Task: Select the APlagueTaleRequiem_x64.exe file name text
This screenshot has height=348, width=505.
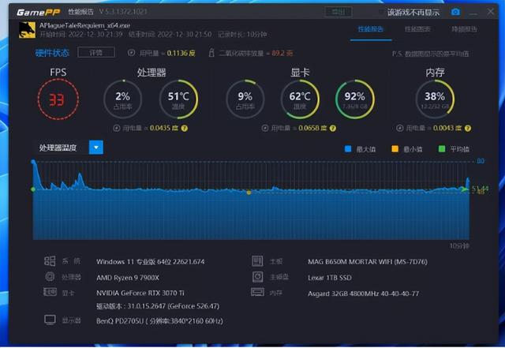Action: pyautogui.click(x=84, y=25)
